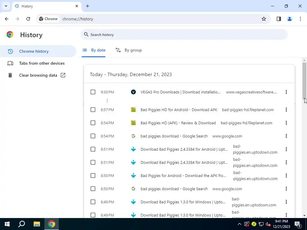
Task: Check the first 8:49 PM Bad Piggies 1.3.0 entry
Action: point(93,202)
